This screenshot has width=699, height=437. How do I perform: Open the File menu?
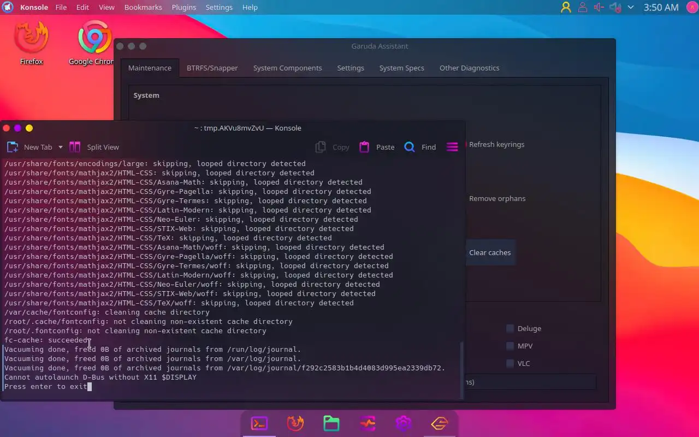pos(61,7)
